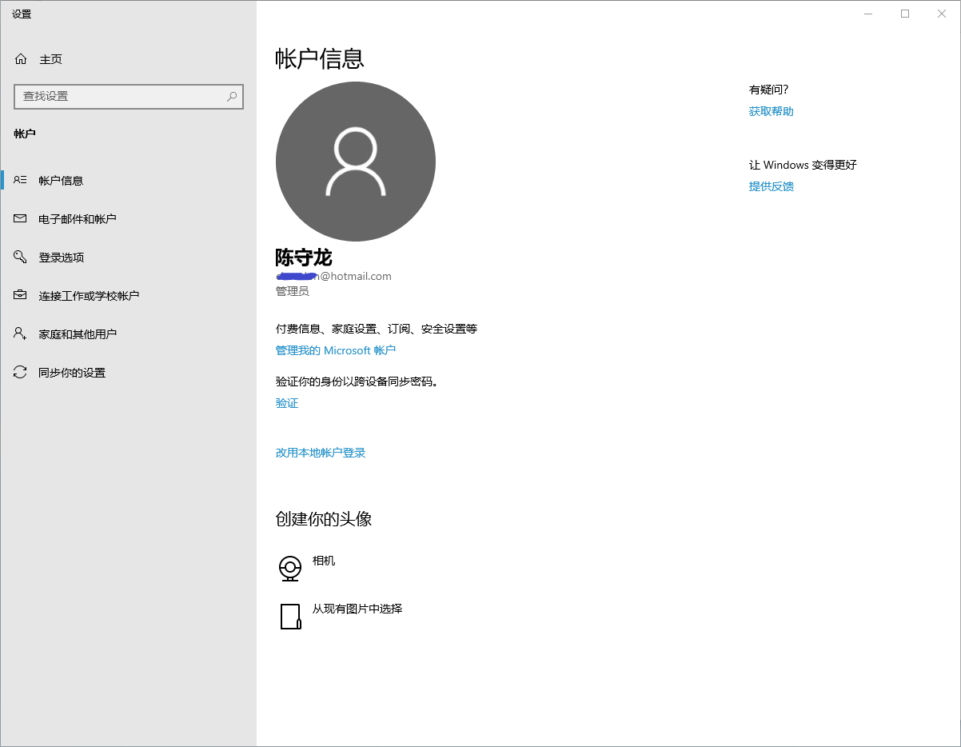Click the file browse icon for existing pictures
This screenshot has height=747, width=961.
tap(290, 617)
